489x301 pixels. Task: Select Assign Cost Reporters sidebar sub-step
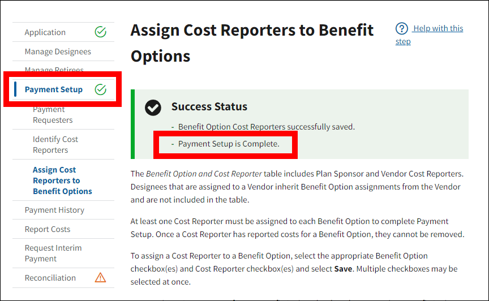62,180
